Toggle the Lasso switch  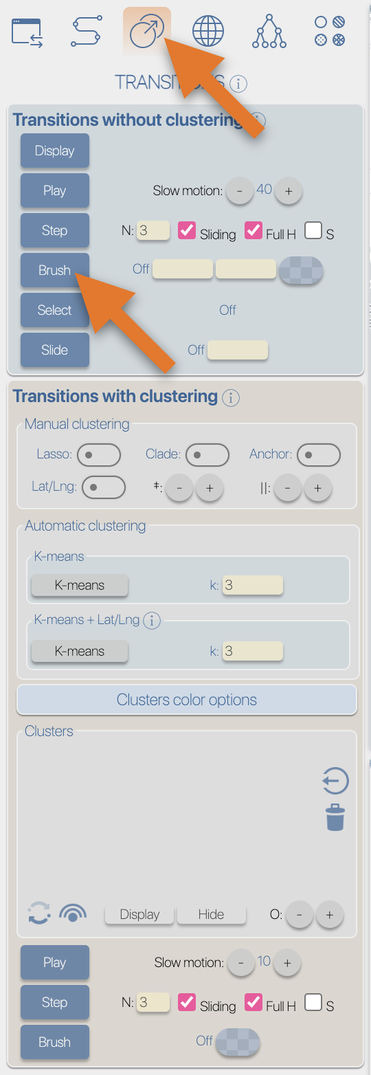point(99,454)
